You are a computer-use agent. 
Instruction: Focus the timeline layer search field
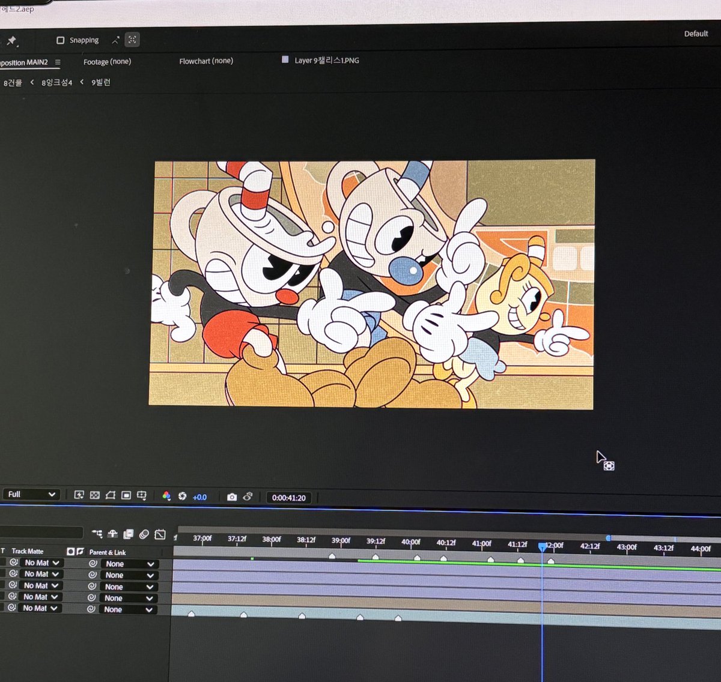pos(41,533)
